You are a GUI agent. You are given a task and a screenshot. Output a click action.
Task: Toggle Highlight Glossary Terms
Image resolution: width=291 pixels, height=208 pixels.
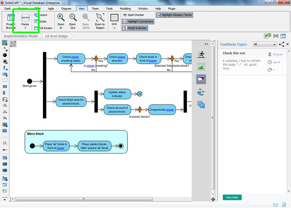click(x=175, y=15)
